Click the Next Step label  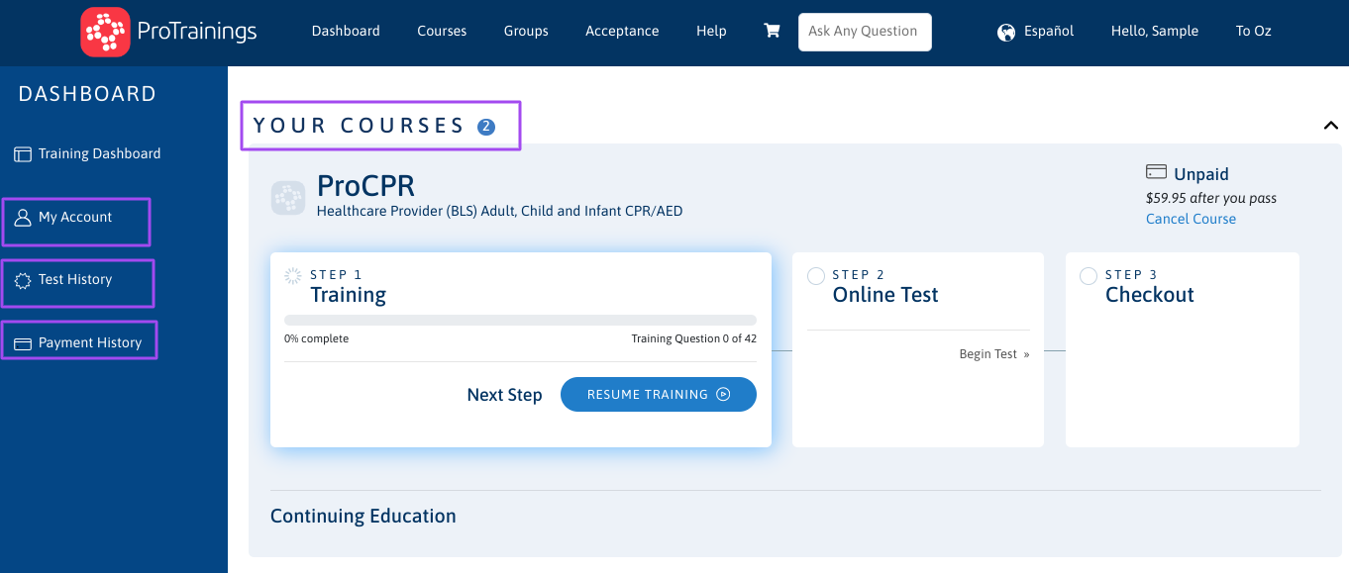click(x=504, y=395)
